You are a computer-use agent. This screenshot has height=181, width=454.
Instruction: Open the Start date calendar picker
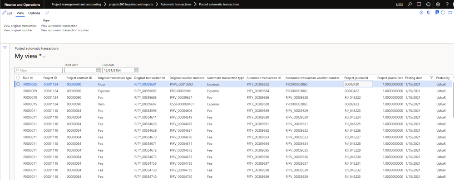(98, 70)
